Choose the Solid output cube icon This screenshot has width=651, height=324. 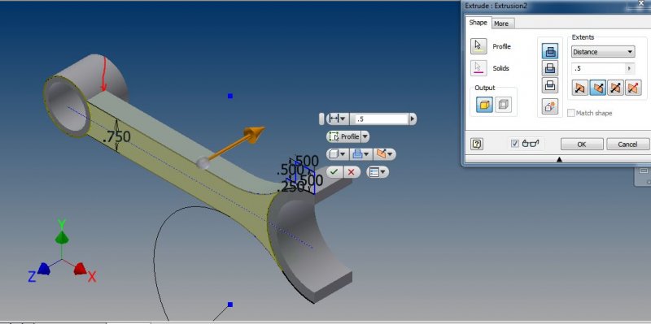coord(484,105)
